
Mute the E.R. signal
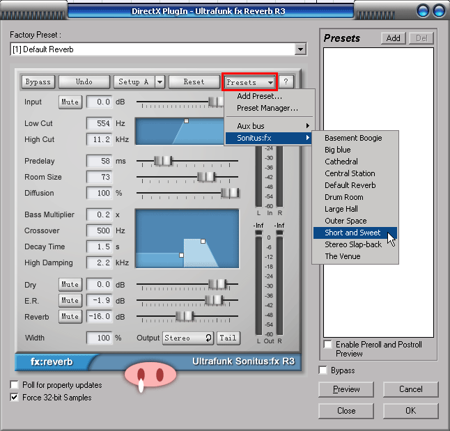pos(70,300)
